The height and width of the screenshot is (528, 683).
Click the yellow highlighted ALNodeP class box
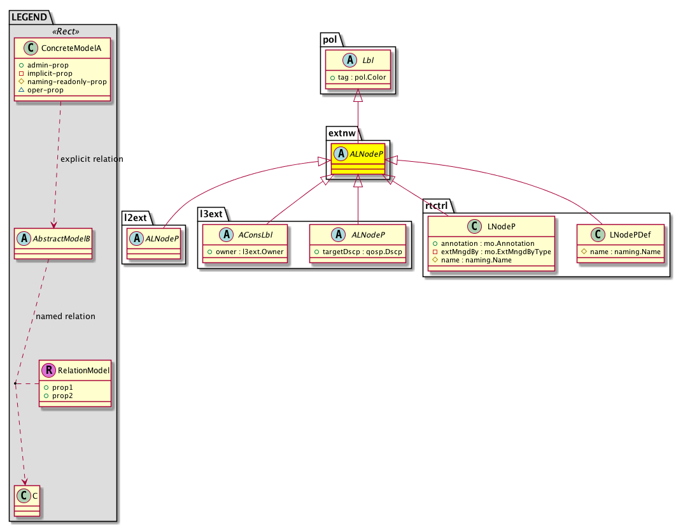pos(357,158)
